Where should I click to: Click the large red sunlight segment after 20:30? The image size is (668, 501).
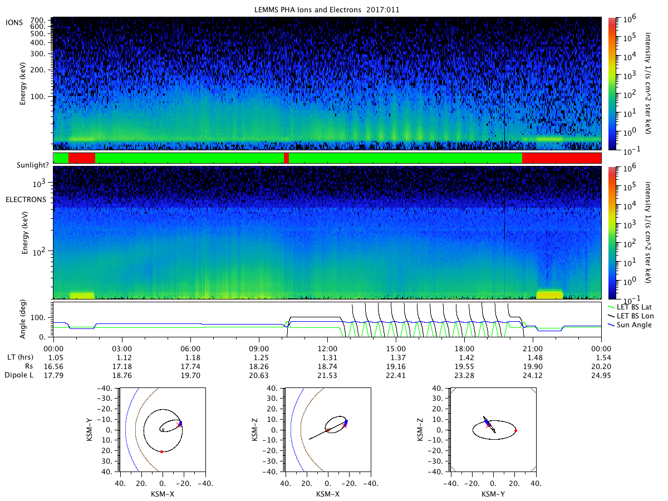click(x=562, y=158)
